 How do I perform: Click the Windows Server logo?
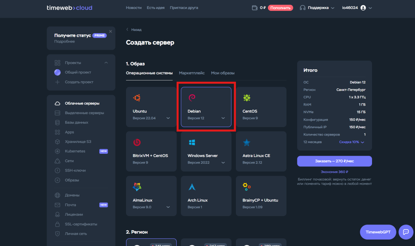click(x=192, y=142)
